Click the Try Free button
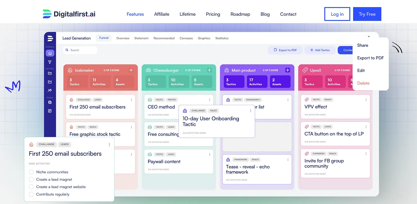The width and height of the screenshot is (417, 204). tap(367, 14)
